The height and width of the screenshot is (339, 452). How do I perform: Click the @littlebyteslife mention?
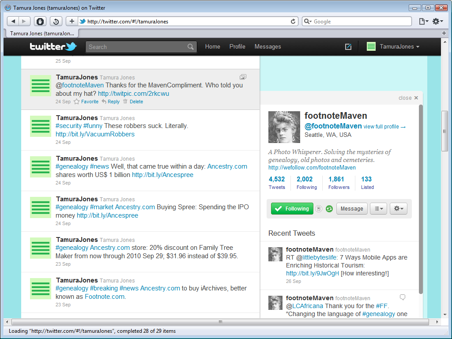click(x=316, y=257)
